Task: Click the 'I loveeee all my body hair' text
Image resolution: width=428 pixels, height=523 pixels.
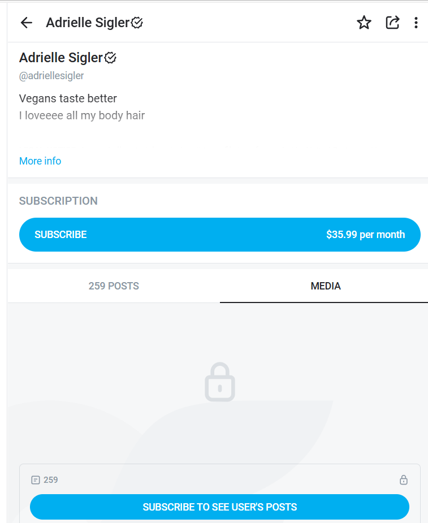Action: click(x=82, y=115)
